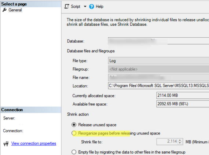The image size is (209, 155).
Task: Open View connection properties link
Action: (34, 143)
